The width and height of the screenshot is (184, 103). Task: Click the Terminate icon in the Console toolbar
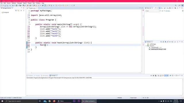click(151, 76)
